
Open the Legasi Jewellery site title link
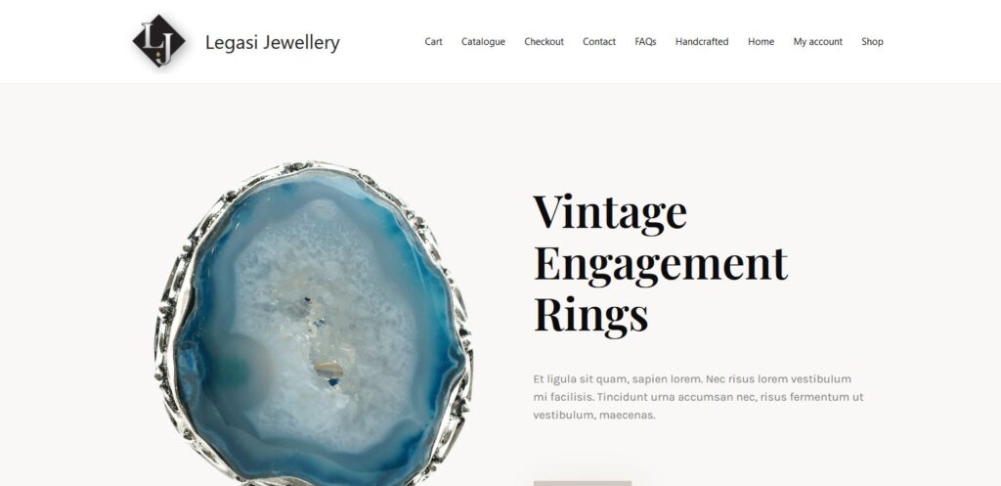click(272, 42)
